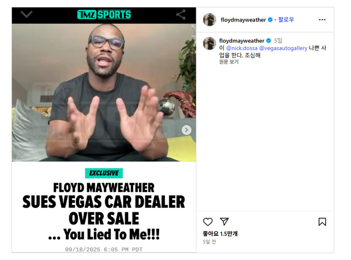Click the EXCLUSIVE tag label
Viewport: 351px width, 260px height.
(104, 173)
